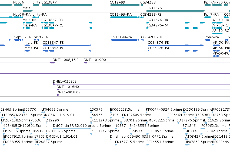The height and width of the screenshot is (146, 230).
Task: Select transcript CG12499-RA bar
Action: 125,17
